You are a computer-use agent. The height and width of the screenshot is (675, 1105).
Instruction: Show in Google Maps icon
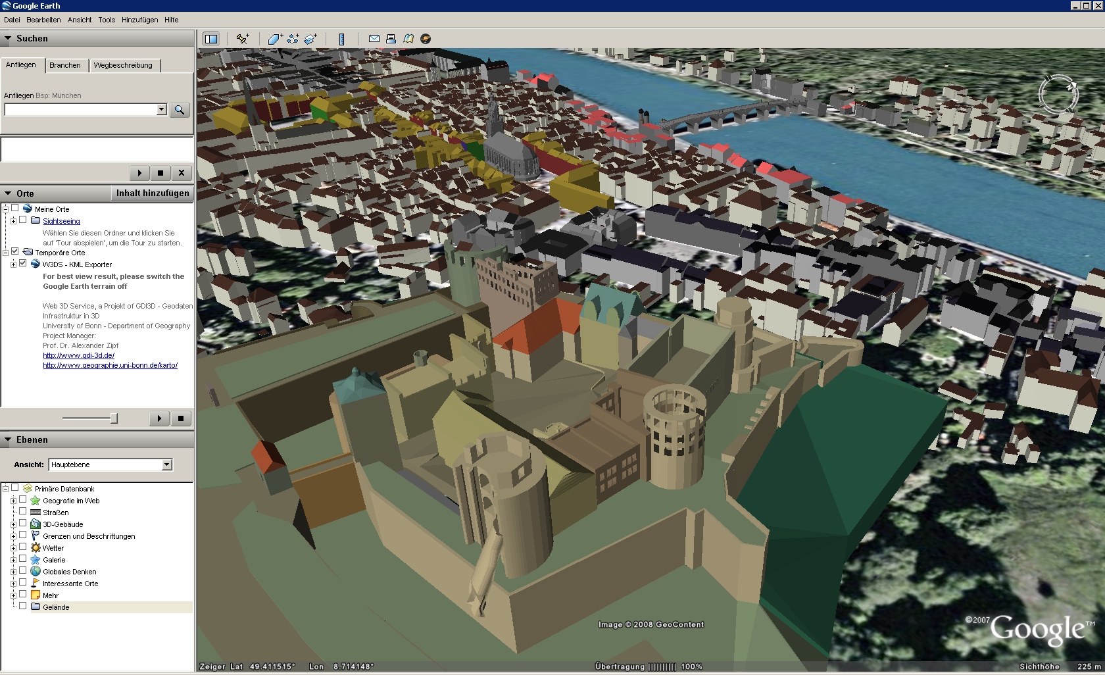pos(408,39)
